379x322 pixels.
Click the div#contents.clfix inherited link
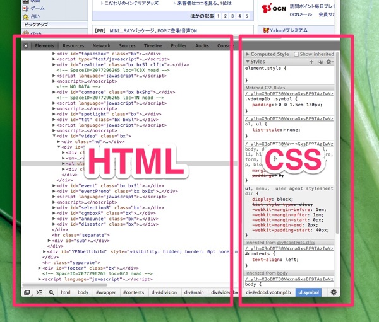297,243
